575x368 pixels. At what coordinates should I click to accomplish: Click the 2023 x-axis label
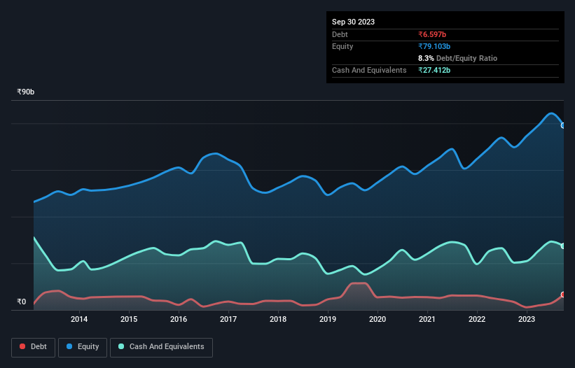[x=527, y=319]
